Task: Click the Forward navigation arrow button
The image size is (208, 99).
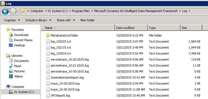Action: pyautogui.click(x=13, y=11)
